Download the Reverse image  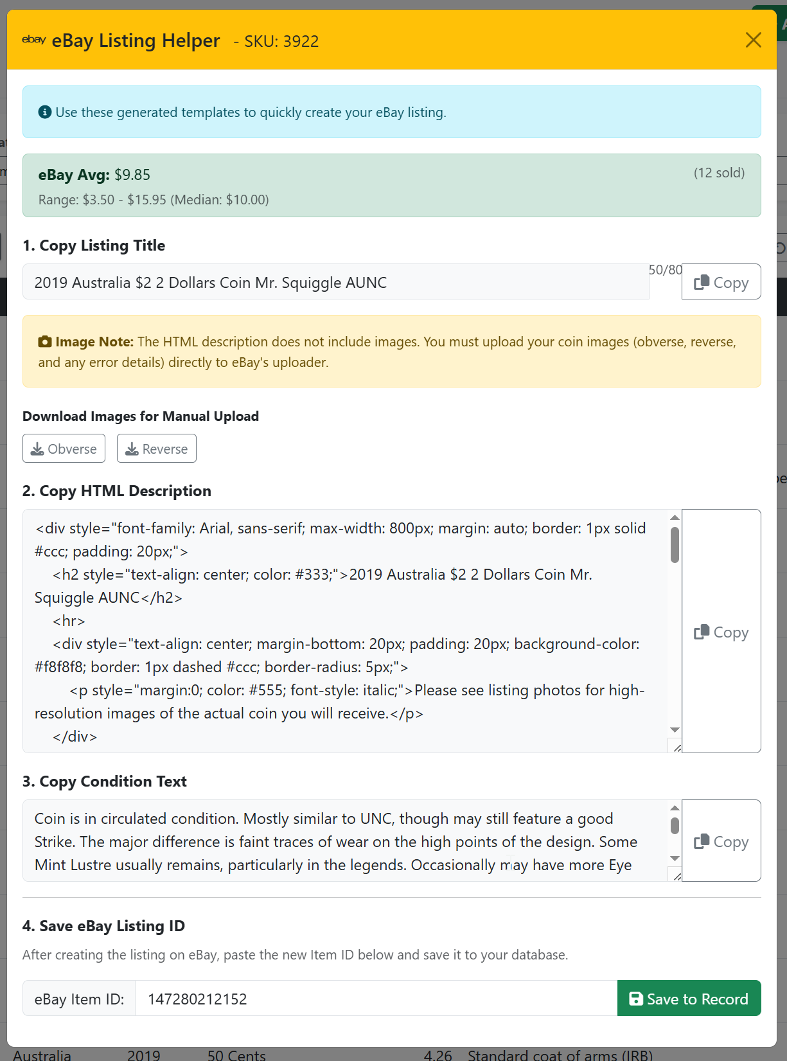click(x=157, y=449)
